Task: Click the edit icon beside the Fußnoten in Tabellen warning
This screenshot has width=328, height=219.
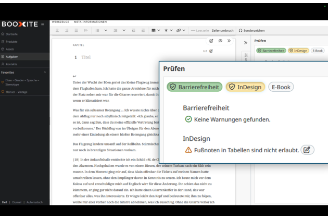Action: [307, 150]
